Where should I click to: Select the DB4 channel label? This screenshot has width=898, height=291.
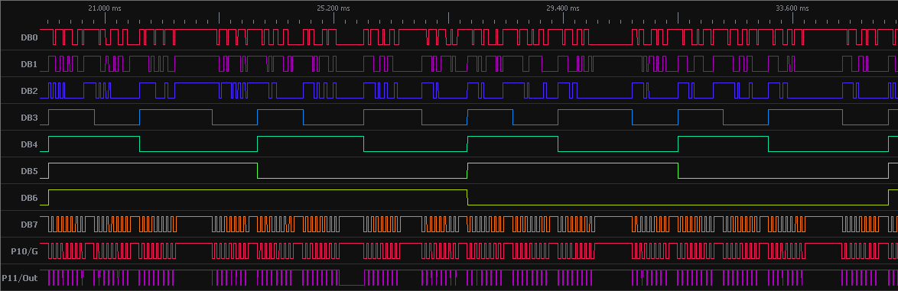(x=29, y=144)
